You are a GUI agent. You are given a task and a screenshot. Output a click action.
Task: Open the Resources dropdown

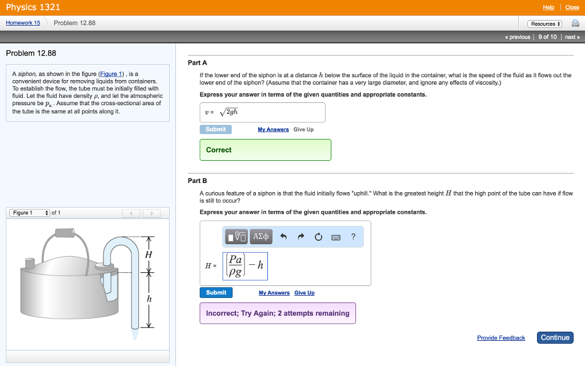point(544,23)
